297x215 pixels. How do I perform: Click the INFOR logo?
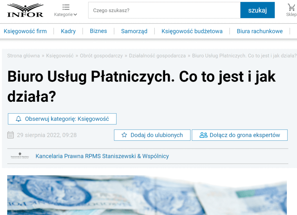[x=25, y=10]
